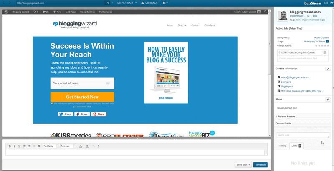Open the external link icon beside bloggingwizar...

(309, 16)
